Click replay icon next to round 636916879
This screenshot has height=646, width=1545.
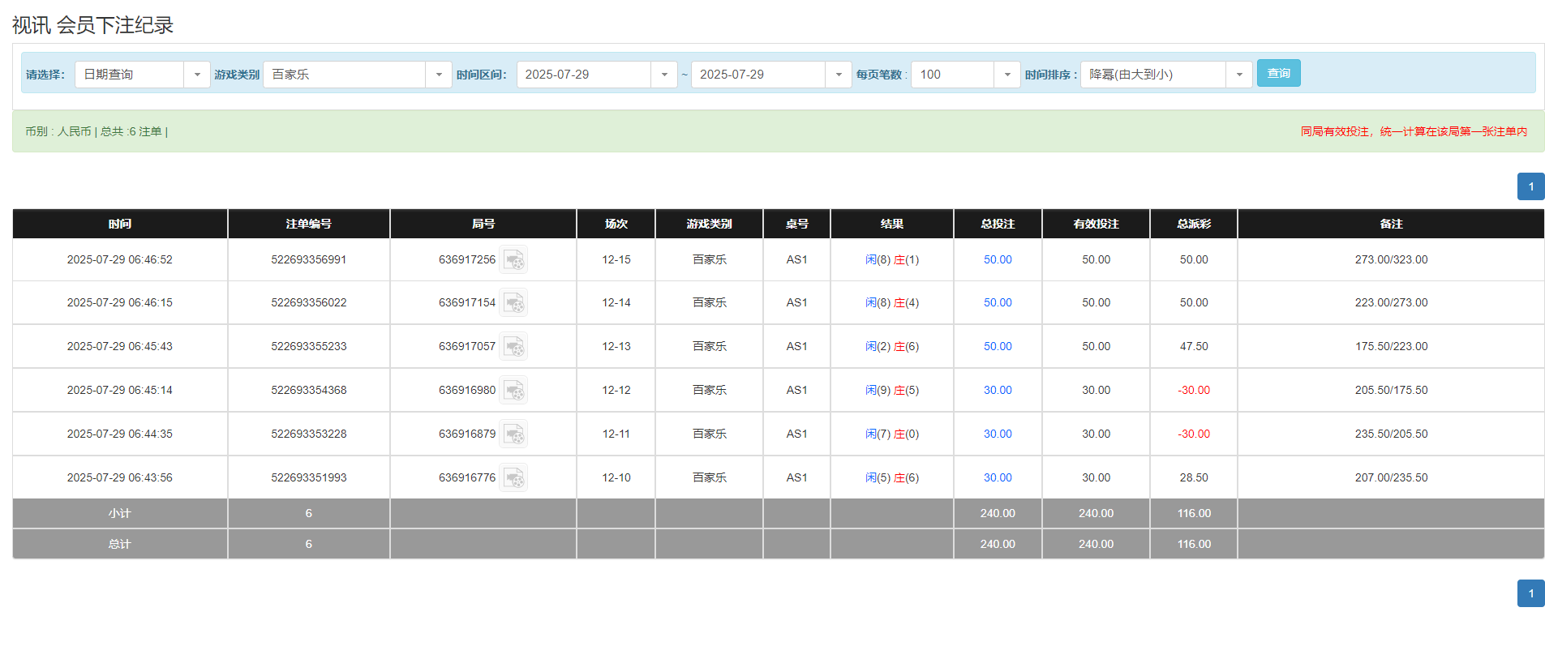[x=513, y=434]
